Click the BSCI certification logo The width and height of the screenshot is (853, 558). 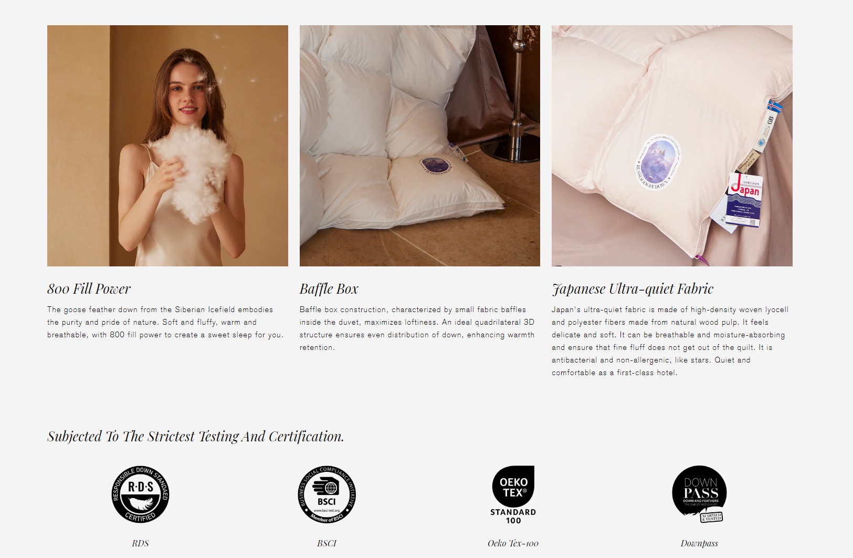[x=327, y=494]
